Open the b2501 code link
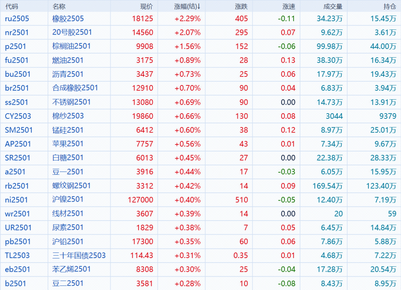401x290 pixels. tap(16, 284)
